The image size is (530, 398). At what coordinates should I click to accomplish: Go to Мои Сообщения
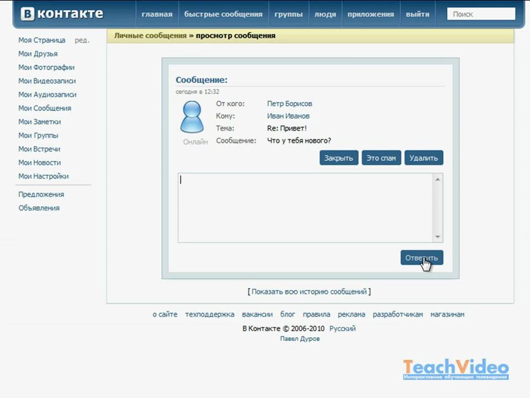tap(45, 108)
